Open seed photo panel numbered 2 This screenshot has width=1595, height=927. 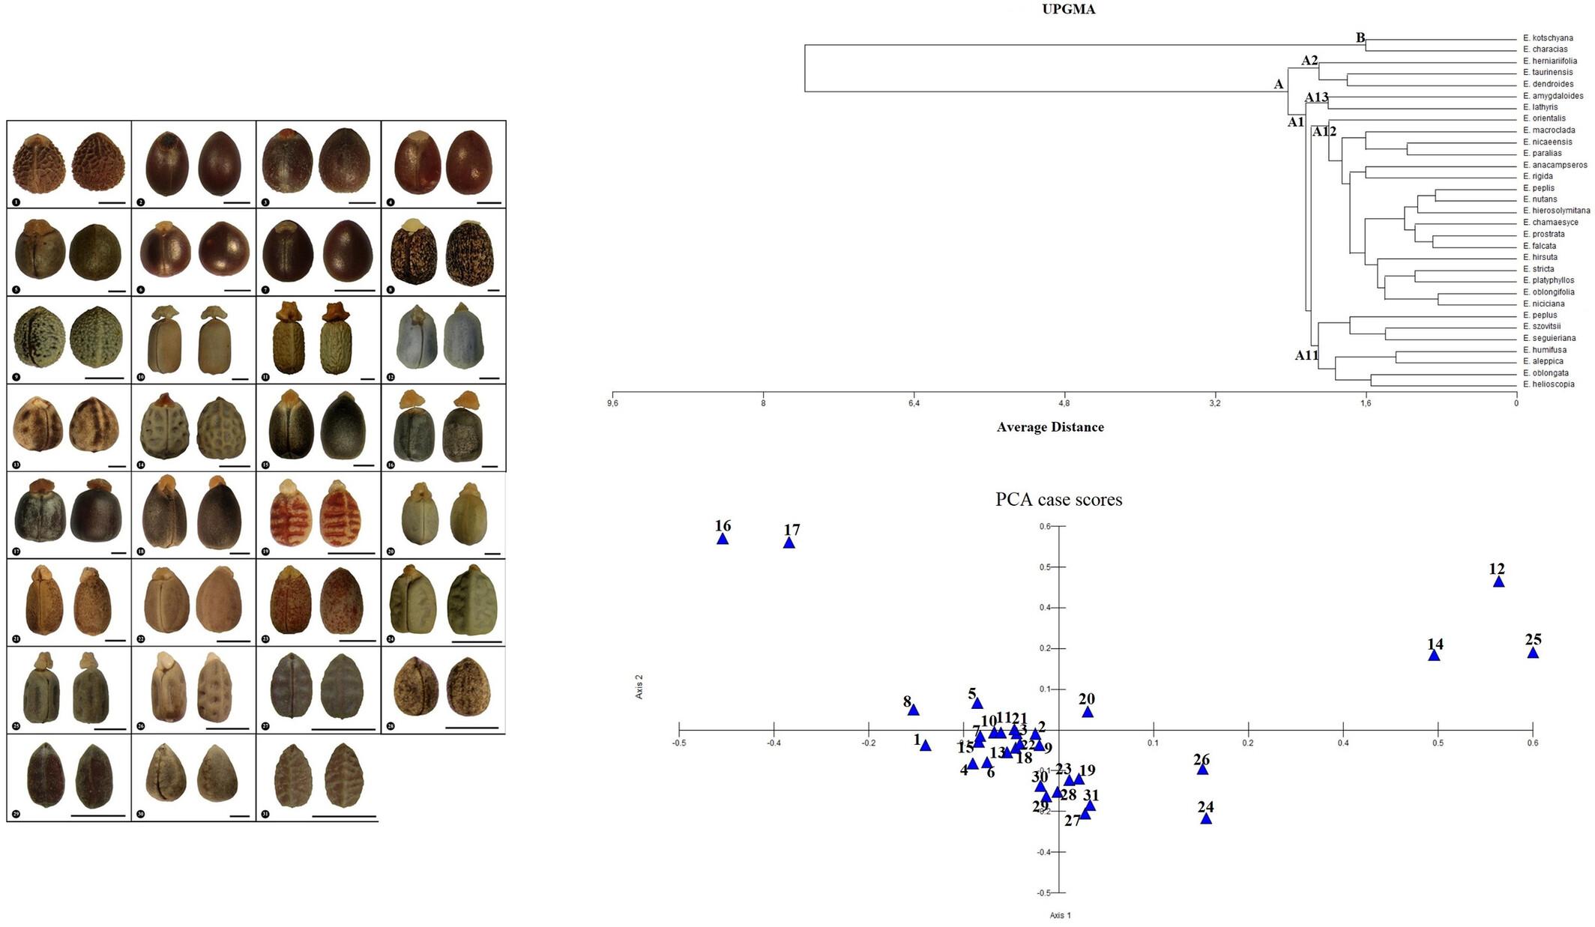click(x=194, y=164)
